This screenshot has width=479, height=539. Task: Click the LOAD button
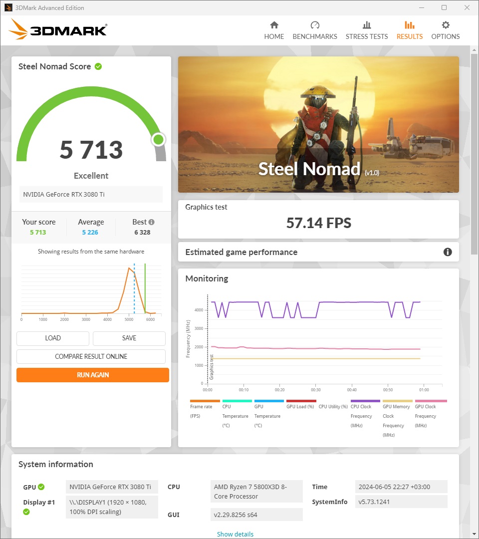coord(53,338)
